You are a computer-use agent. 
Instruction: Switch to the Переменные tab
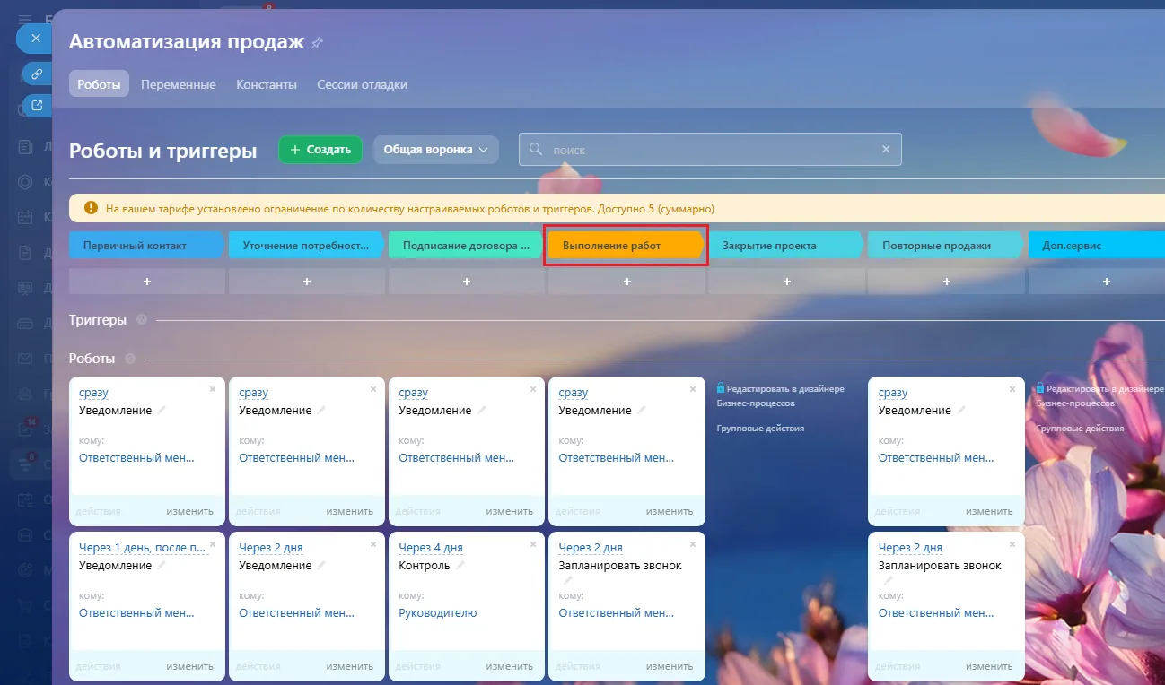click(179, 84)
